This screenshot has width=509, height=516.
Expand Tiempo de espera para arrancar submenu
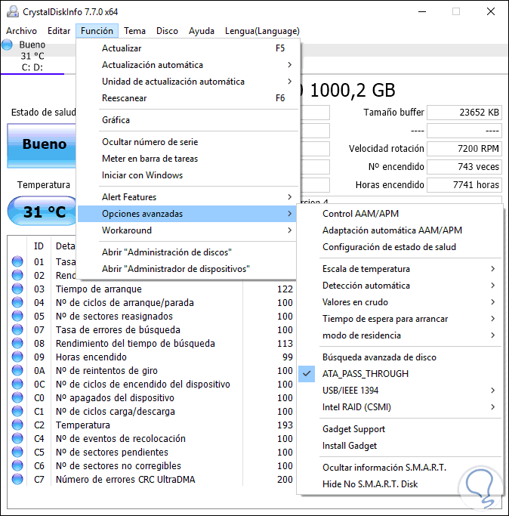click(x=399, y=319)
